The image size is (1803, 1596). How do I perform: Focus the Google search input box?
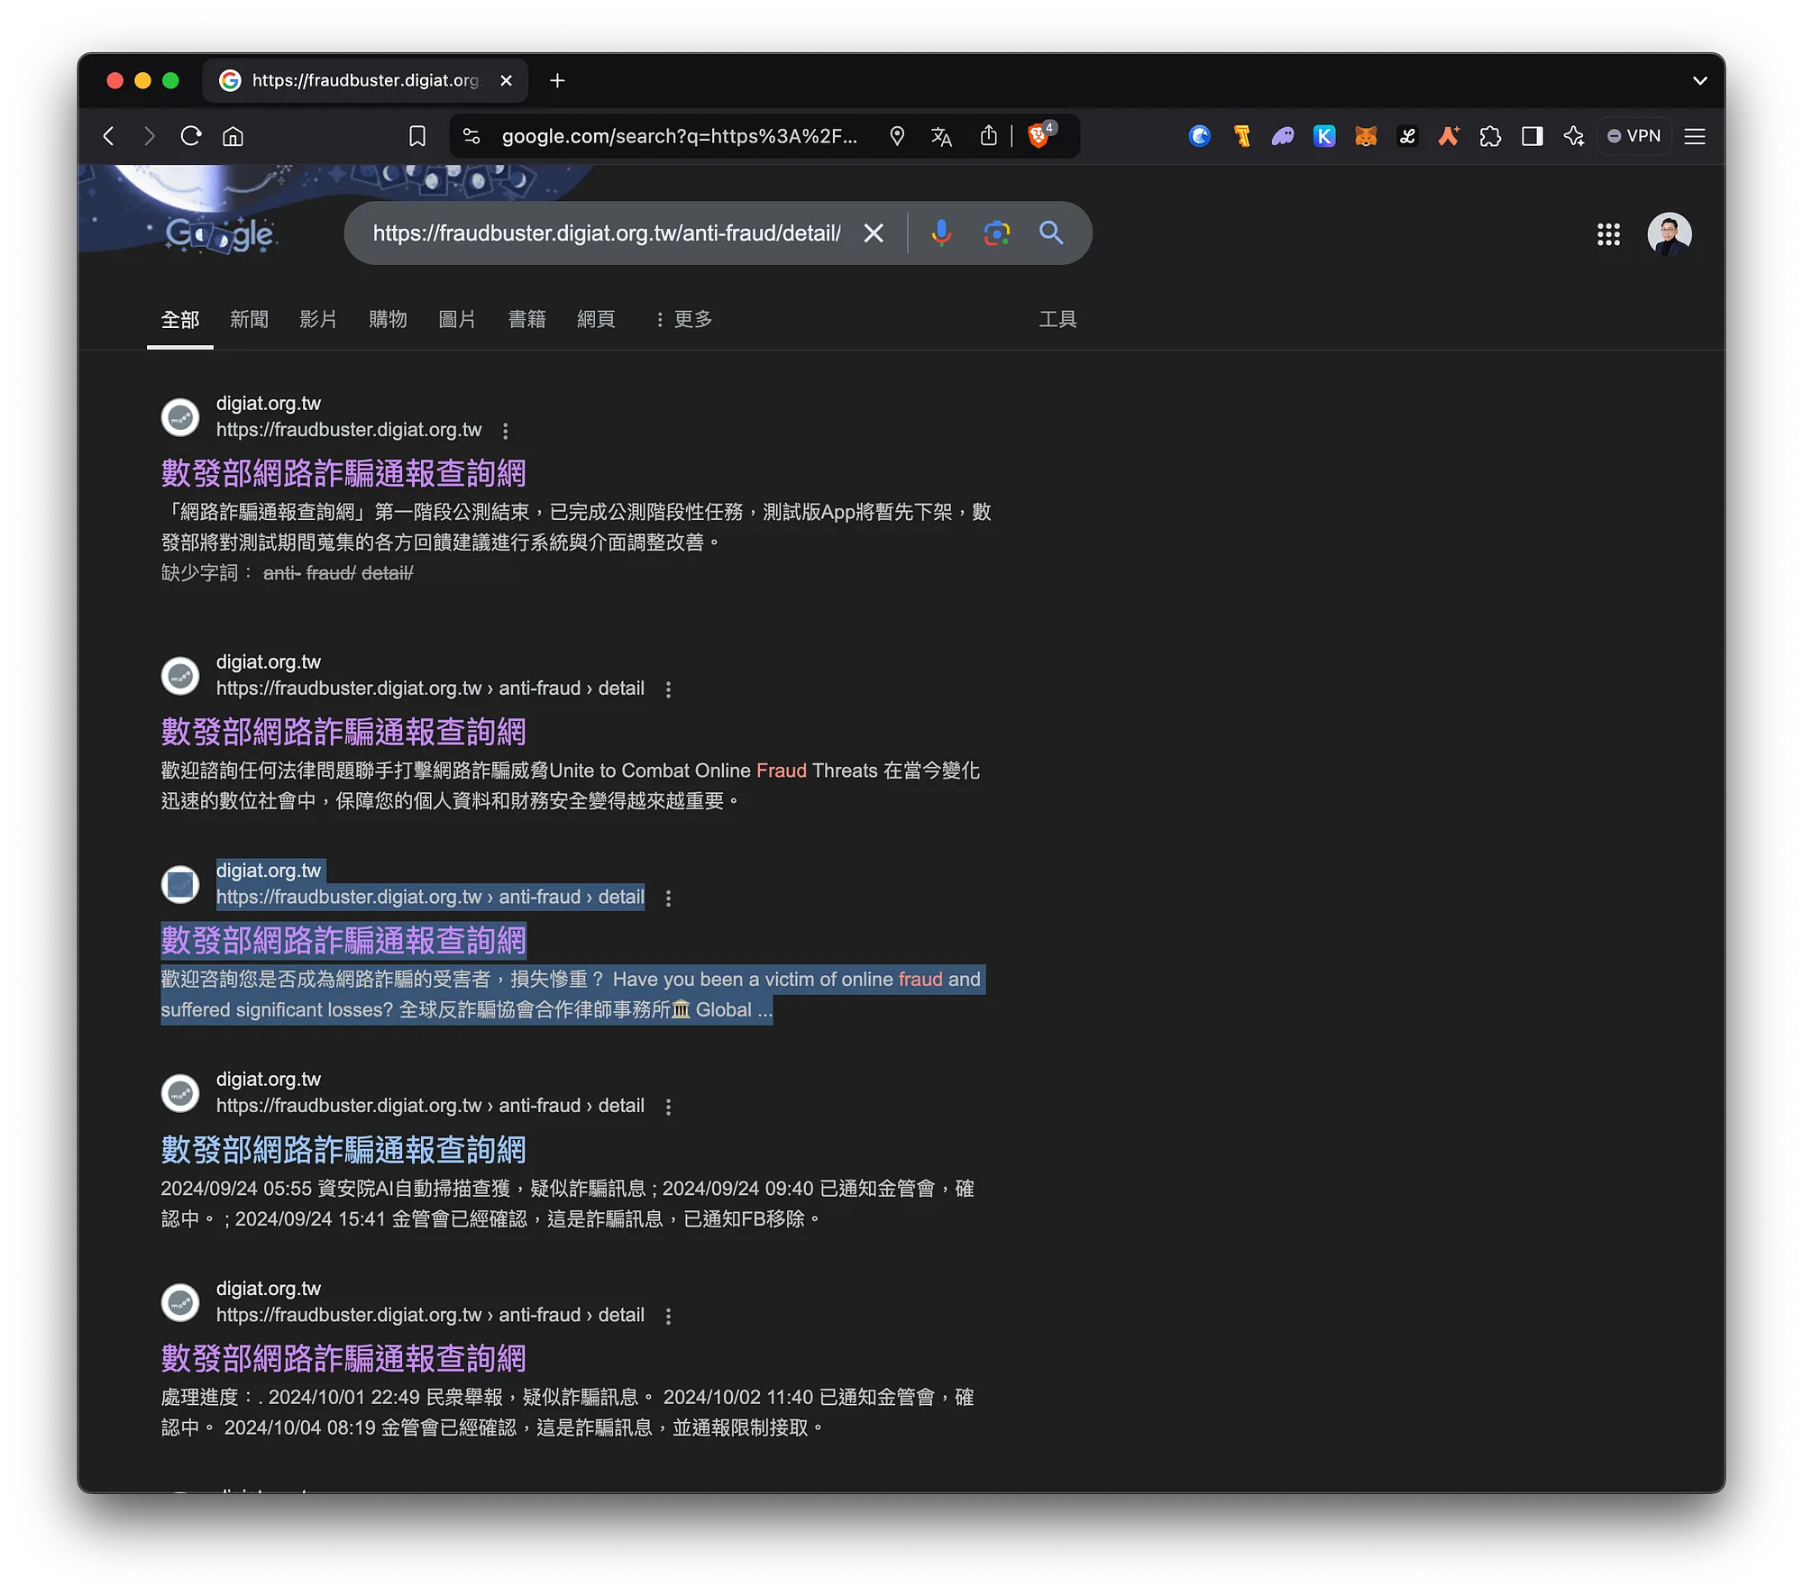pyautogui.click(x=606, y=233)
